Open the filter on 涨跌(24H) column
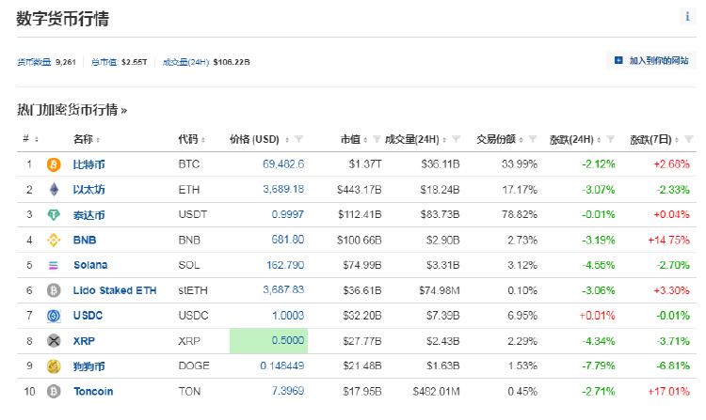Image resolution: width=706 pixels, height=420 pixels. pyautogui.click(x=610, y=140)
